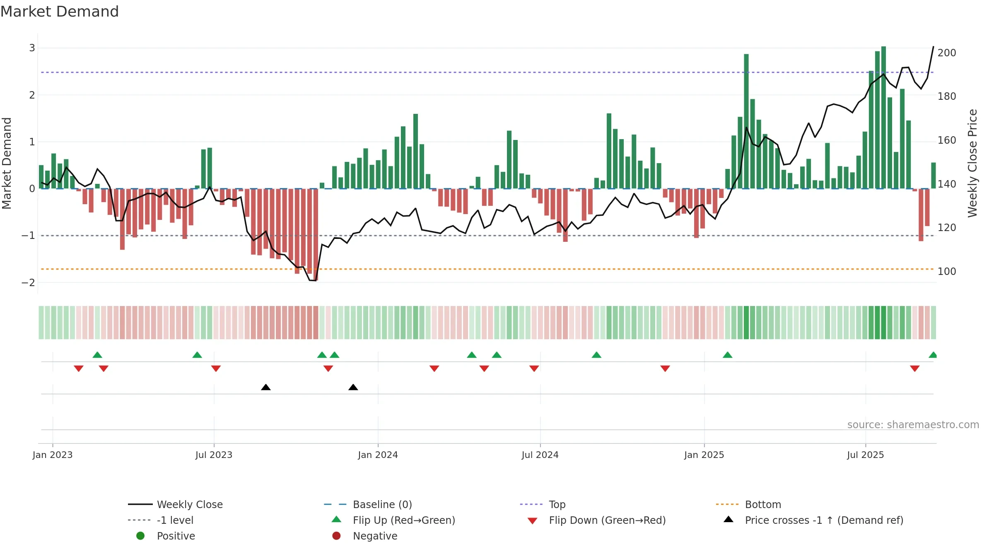Click the '140' price axis tick
Screen dimensions: 994x559
pos(947,184)
